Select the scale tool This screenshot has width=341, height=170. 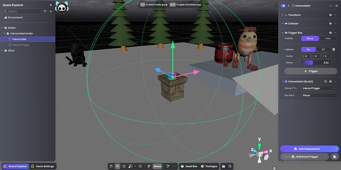[130, 166]
